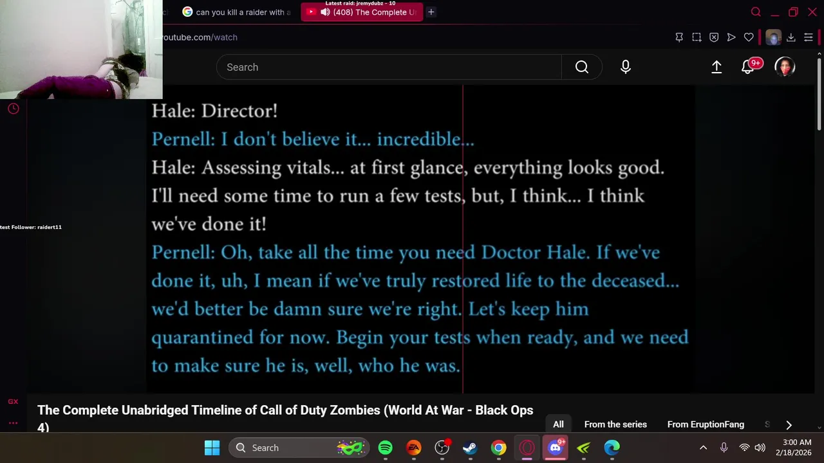Click the Opera Flow send arrow icon
The image size is (824, 463).
[x=731, y=37]
